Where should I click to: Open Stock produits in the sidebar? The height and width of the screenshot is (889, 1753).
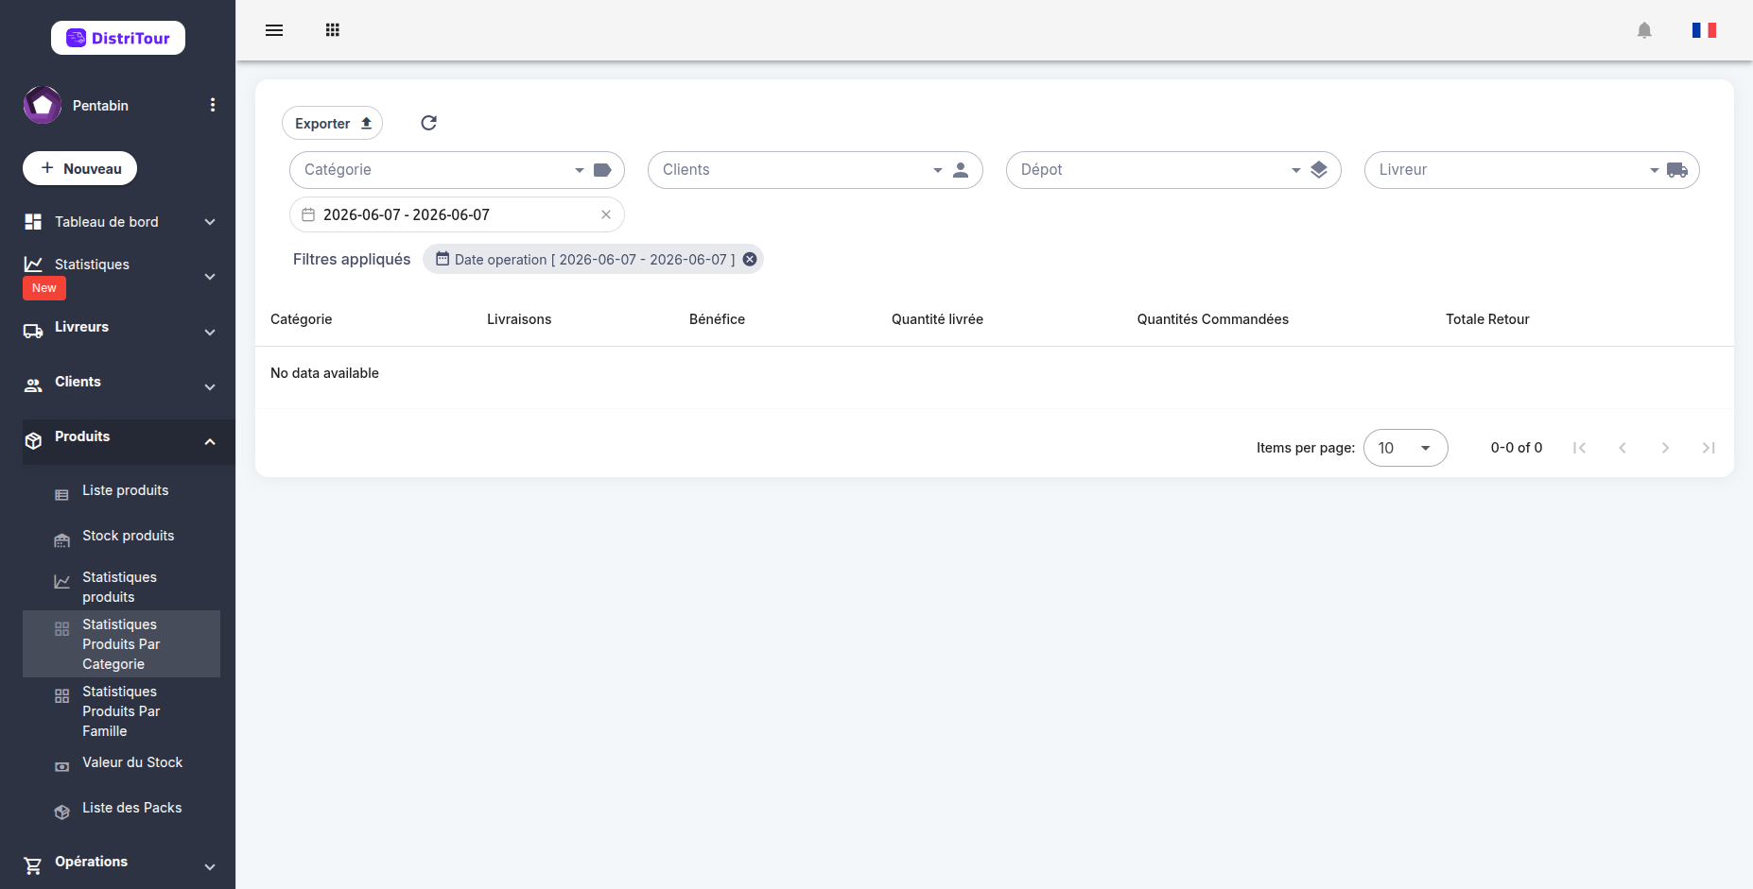click(x=121, y=537)
